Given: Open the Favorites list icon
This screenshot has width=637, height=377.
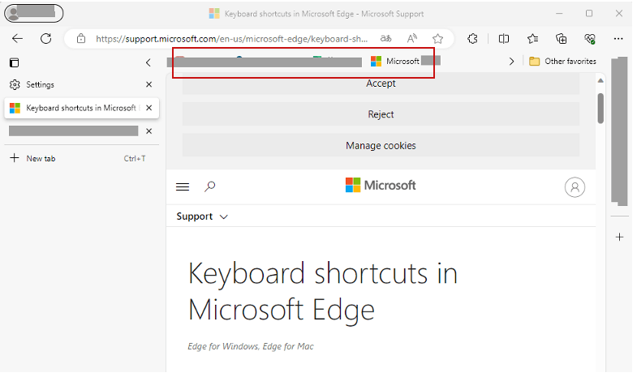Looking at the screenshot, I should click(x=532, y=38).
